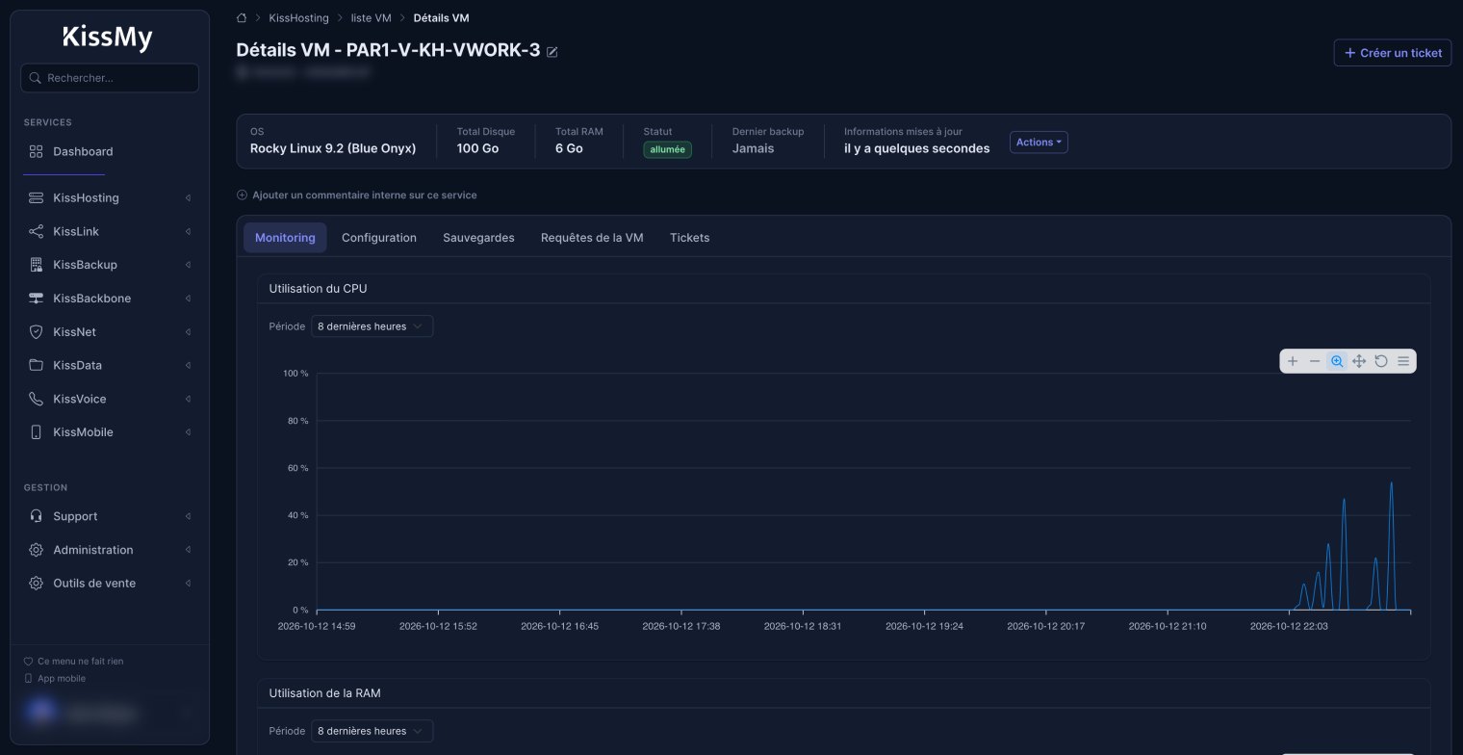Click the Support headset icon
Viewport: 1463px width, 755px height.
tap(37, 516)
